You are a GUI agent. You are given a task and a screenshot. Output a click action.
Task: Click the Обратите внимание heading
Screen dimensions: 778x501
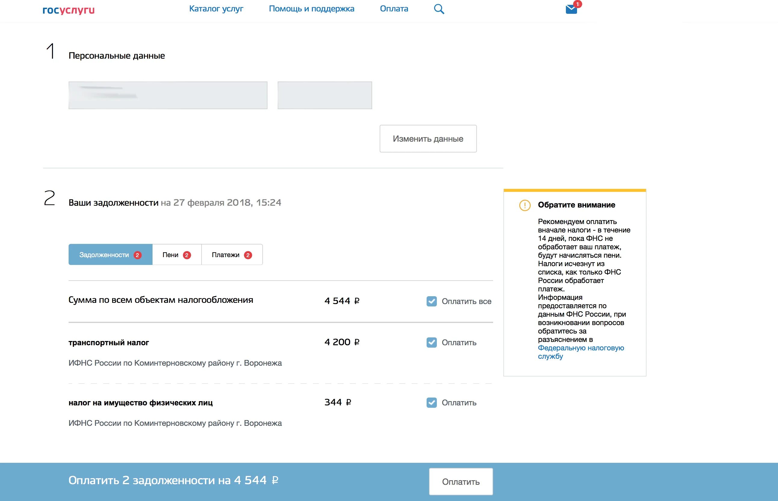576,205
